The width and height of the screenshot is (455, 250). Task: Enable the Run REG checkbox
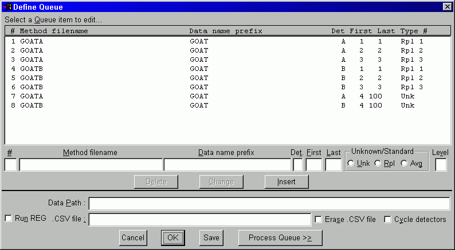[8, 219]
